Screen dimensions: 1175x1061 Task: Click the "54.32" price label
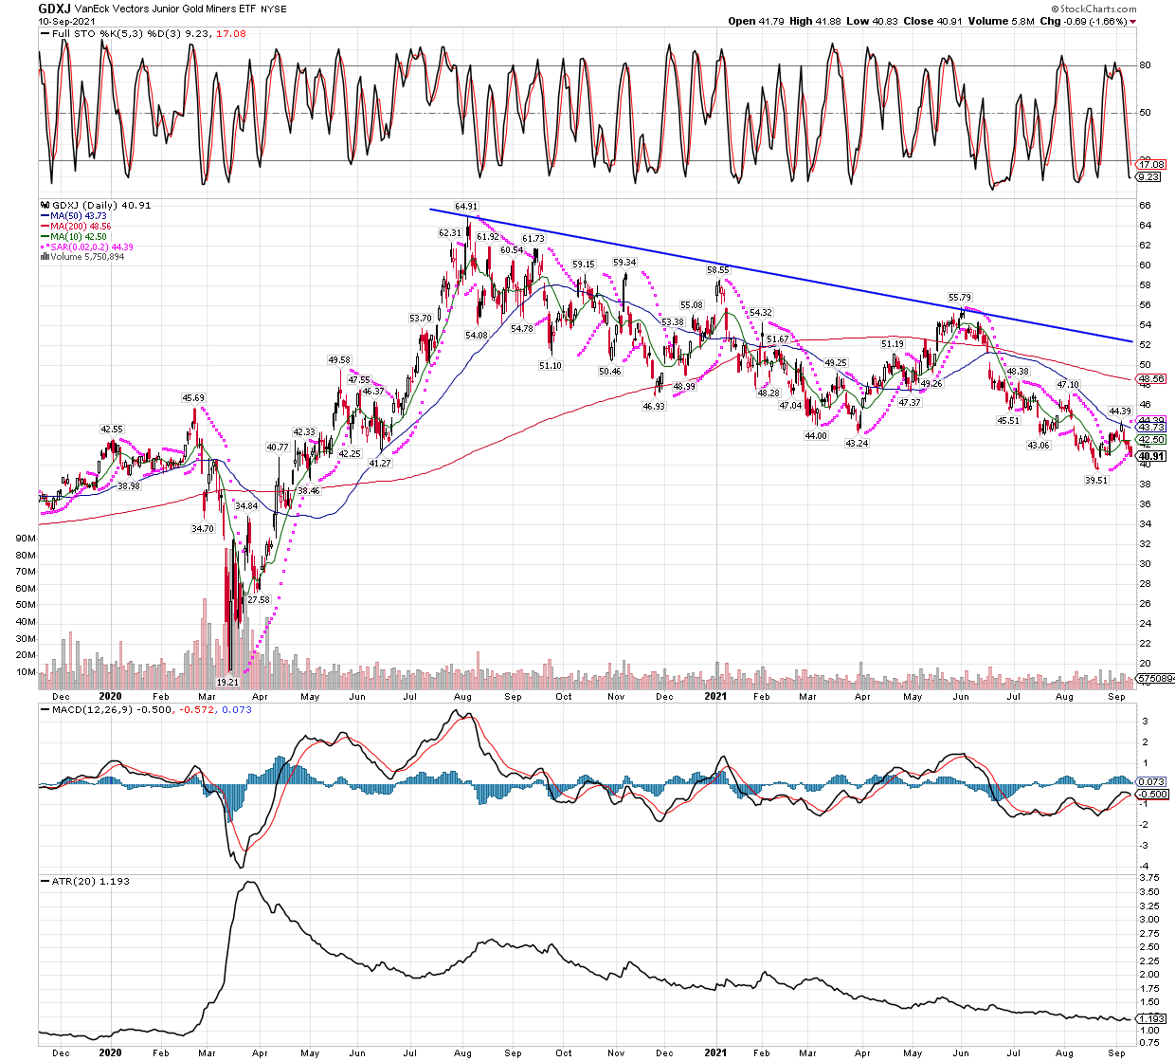[761, 313]
